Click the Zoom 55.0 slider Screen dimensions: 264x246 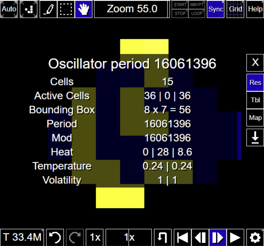coord(132,9)
